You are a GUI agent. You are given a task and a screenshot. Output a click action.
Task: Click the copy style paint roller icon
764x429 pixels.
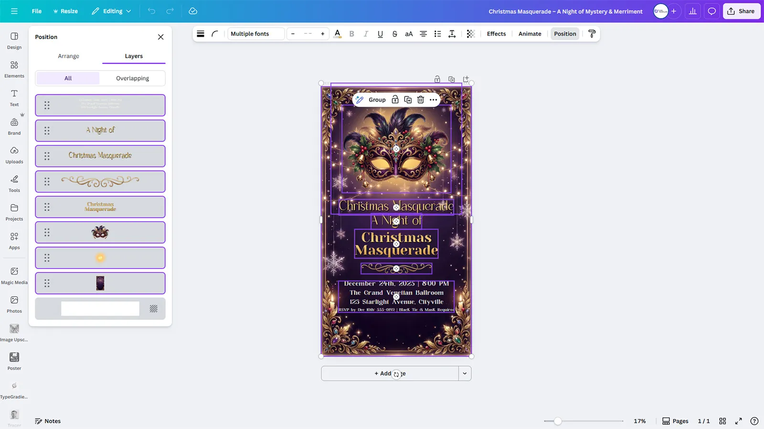[592, 34]
